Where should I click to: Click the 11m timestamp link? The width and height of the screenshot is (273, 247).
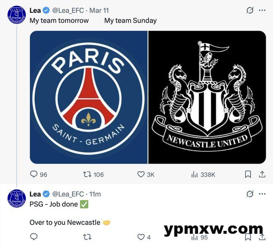pyautogui.click(x=95, y=194)
